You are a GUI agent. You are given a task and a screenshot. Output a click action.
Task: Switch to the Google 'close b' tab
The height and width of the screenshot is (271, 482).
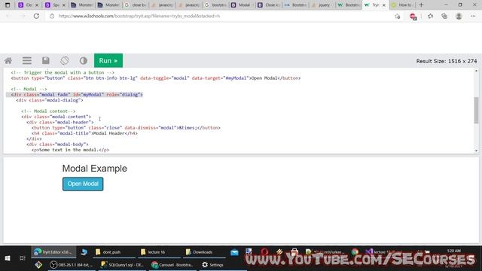pyautogui.click(x=136, y=5)
